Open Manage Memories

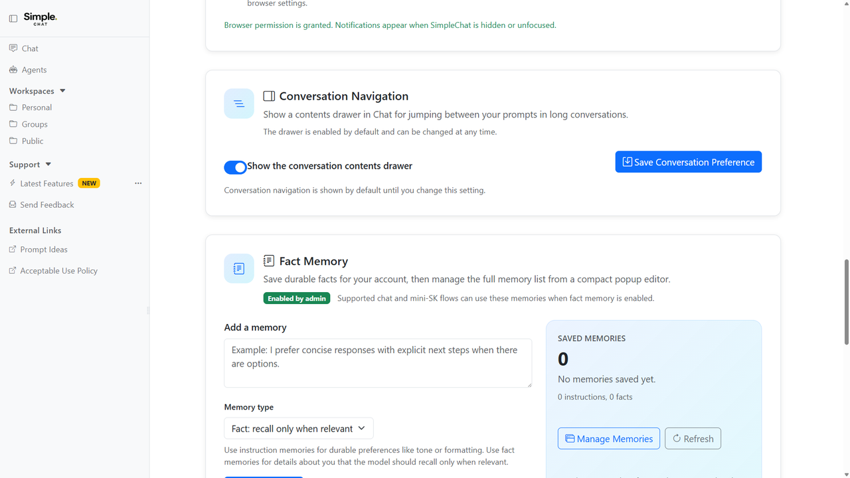pyautogui.click(x=609, y=438)
